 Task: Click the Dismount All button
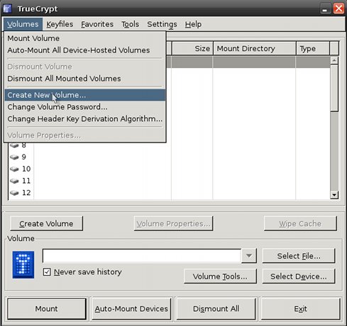216,308
